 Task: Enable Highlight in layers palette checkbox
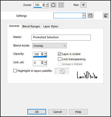15,71
